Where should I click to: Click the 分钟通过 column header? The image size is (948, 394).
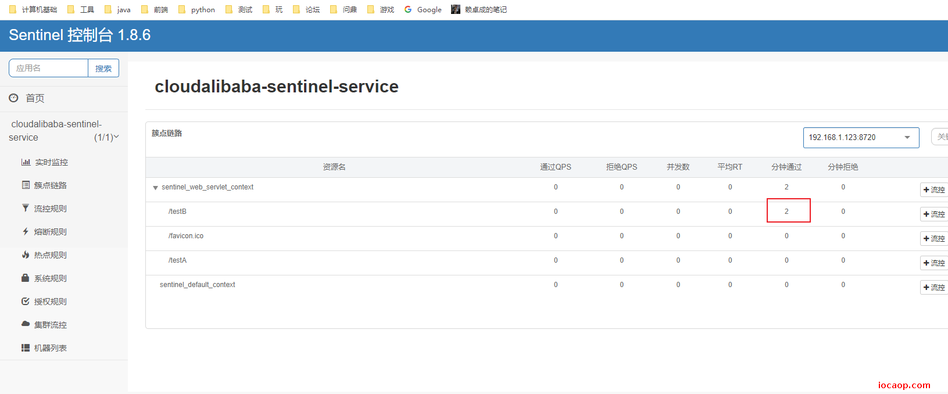click(786, 167)
